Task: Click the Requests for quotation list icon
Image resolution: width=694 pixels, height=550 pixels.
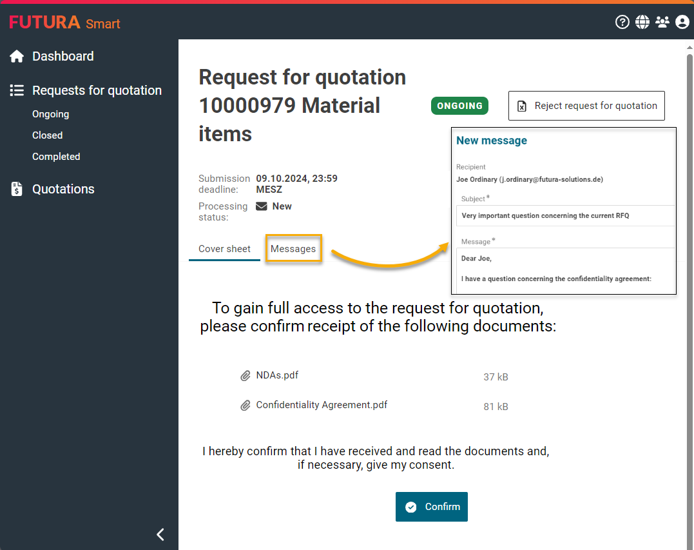Action: (x=17, y=91)
